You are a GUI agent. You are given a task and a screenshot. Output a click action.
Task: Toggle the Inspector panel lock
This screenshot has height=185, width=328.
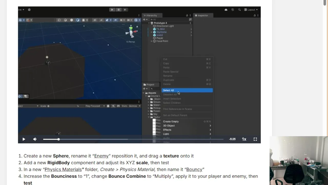click(254, 15)
